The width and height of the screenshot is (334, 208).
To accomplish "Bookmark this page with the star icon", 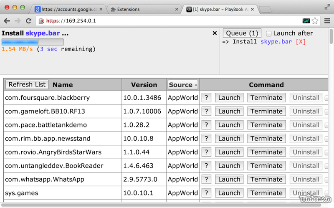I will tap(315, 21).
